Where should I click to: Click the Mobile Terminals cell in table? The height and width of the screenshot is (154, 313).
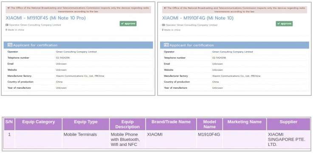[x=80, y=134]
